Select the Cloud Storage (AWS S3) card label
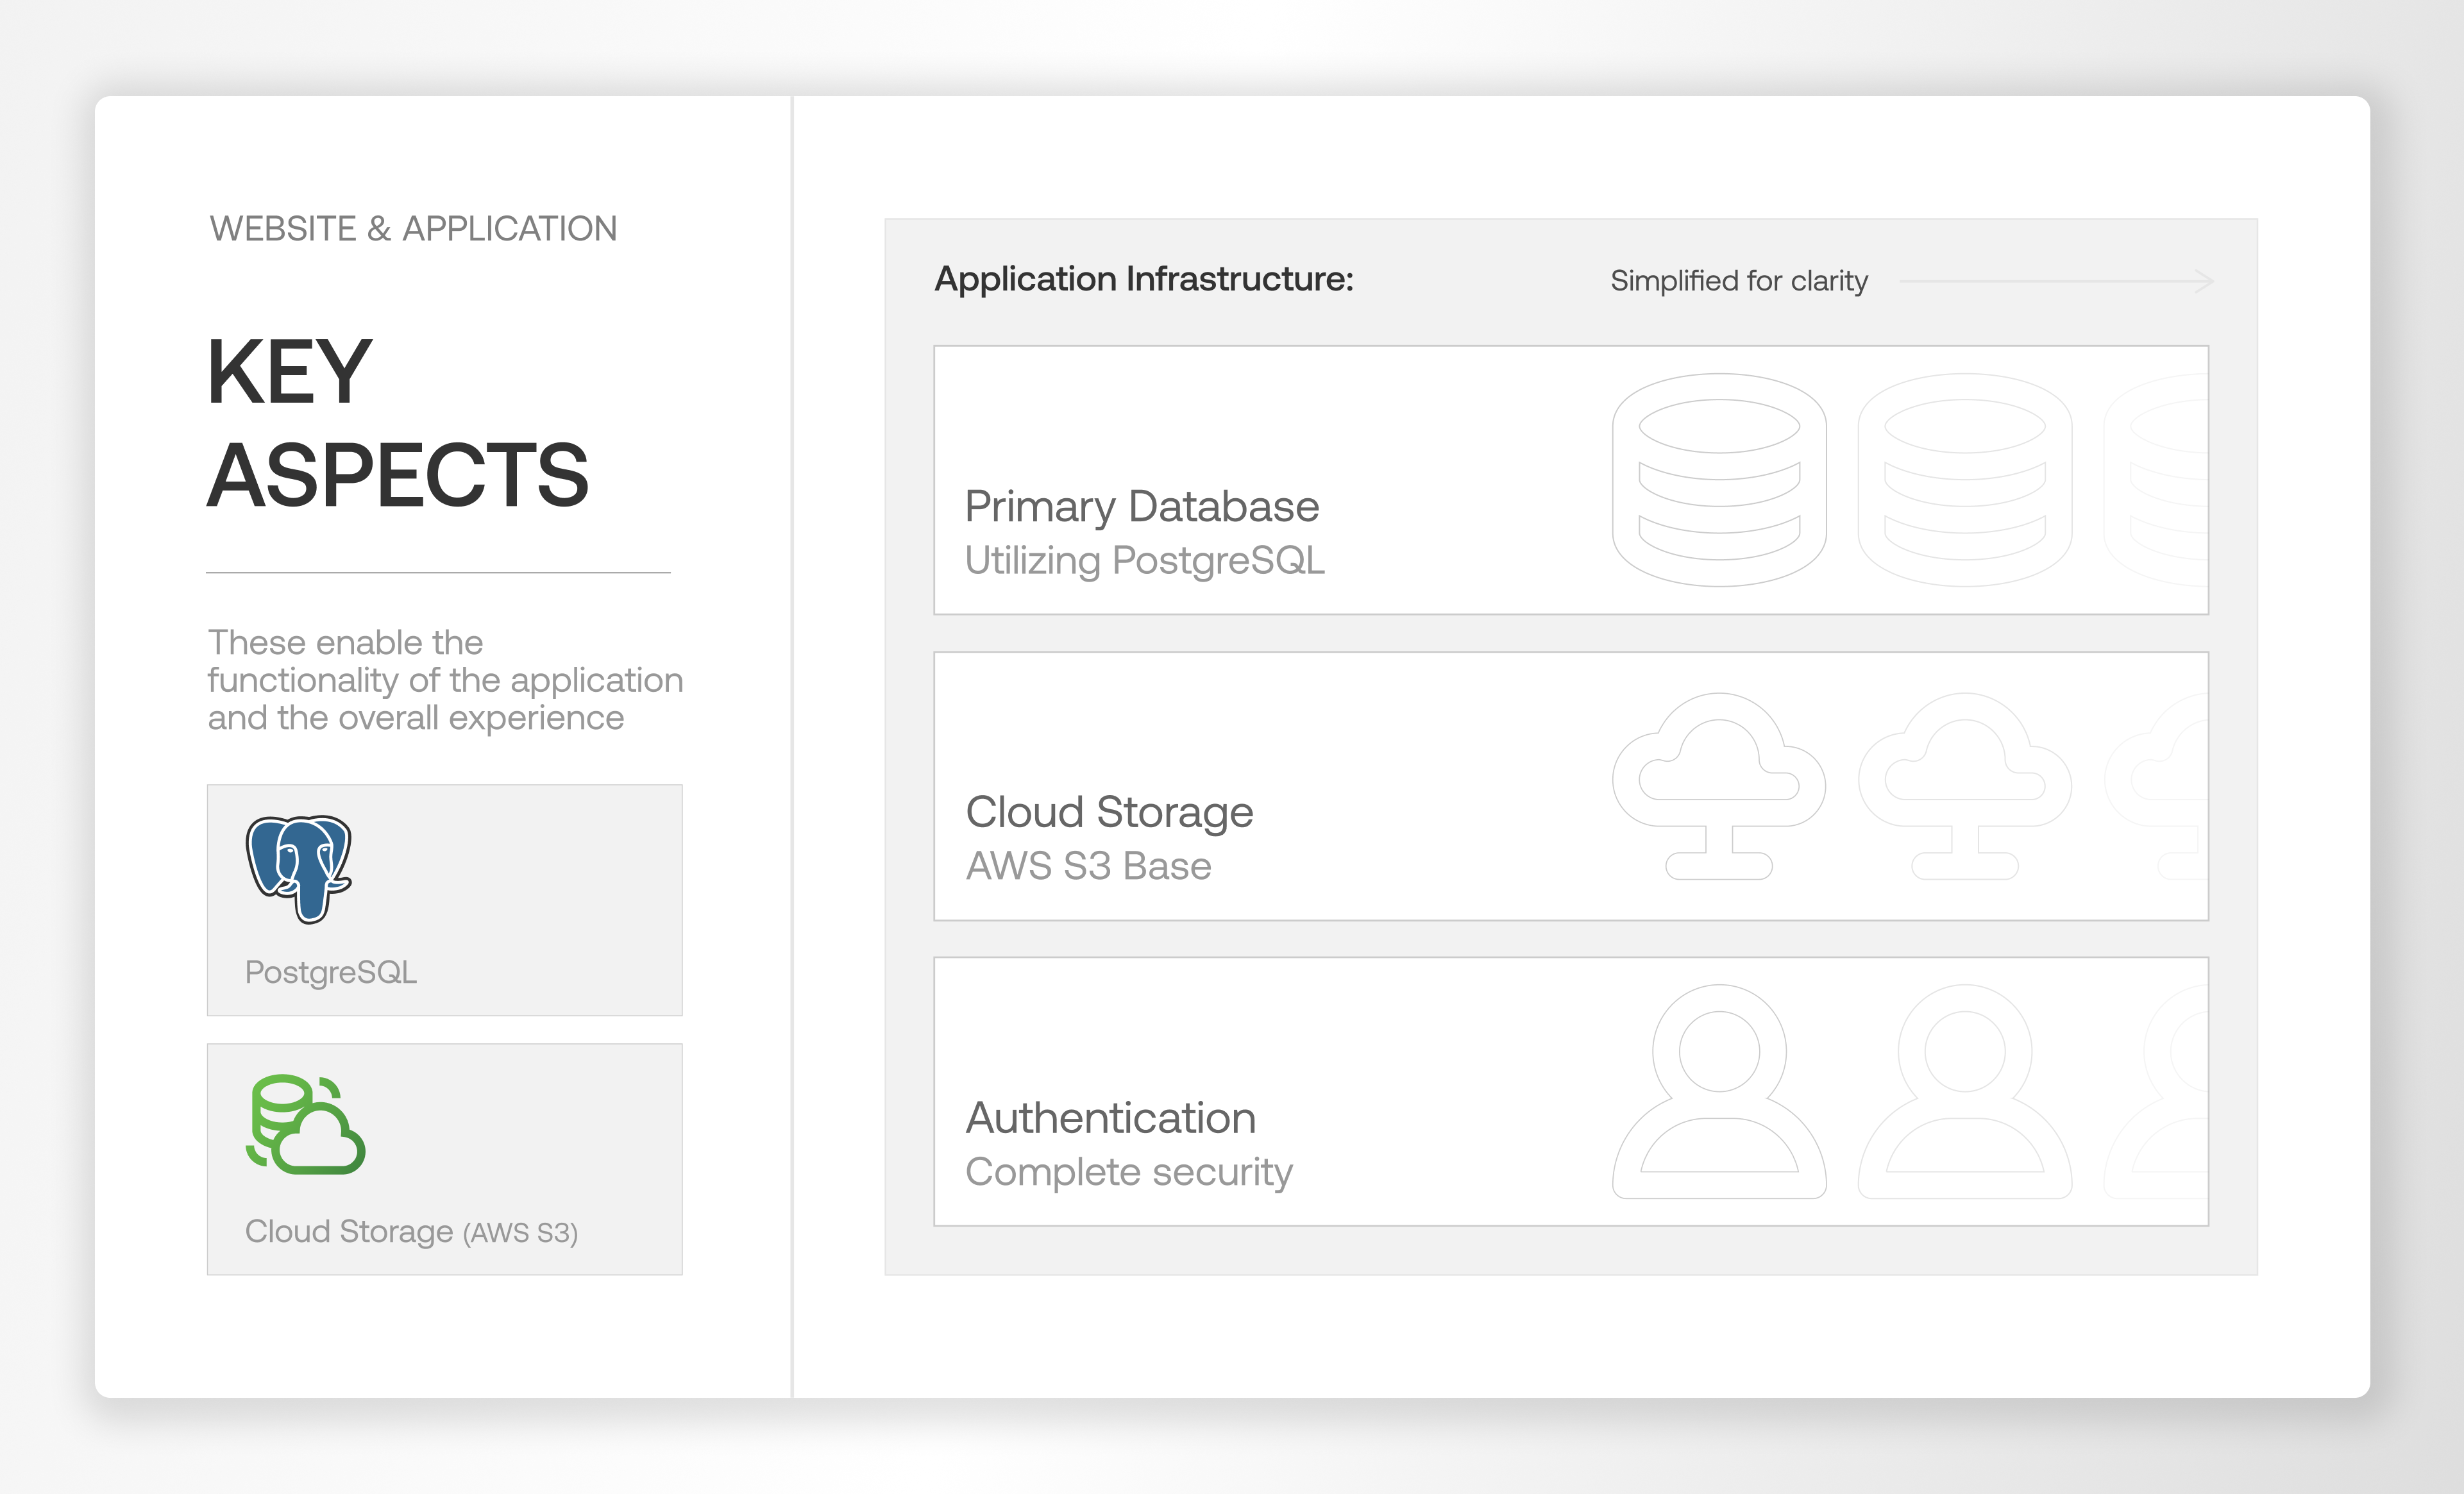Viewport: 2464px width, 1494px height. point(412,1231)
